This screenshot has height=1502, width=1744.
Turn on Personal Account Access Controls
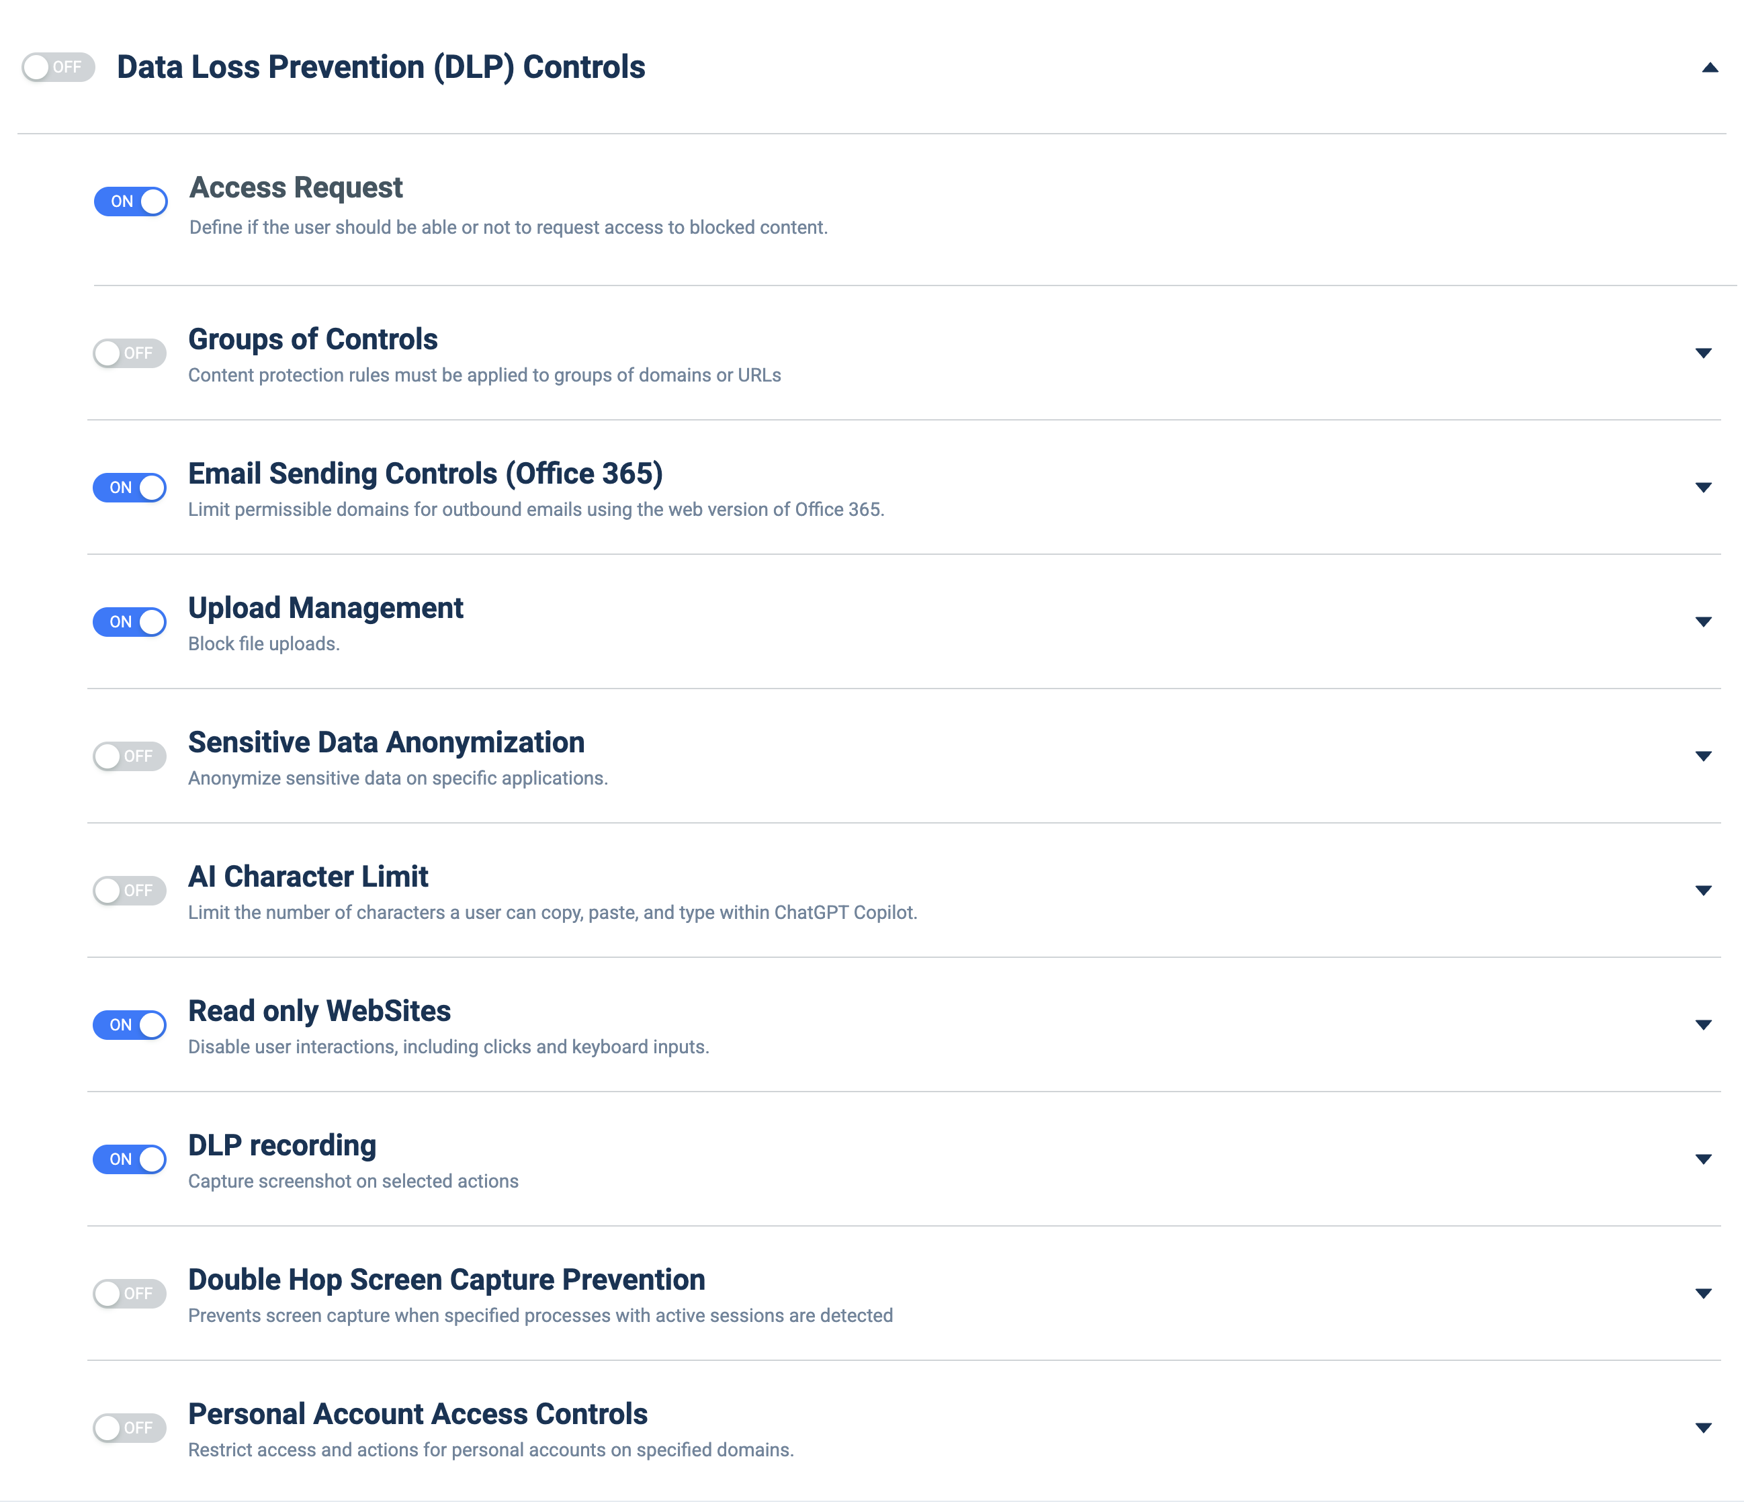point(130,1428)
